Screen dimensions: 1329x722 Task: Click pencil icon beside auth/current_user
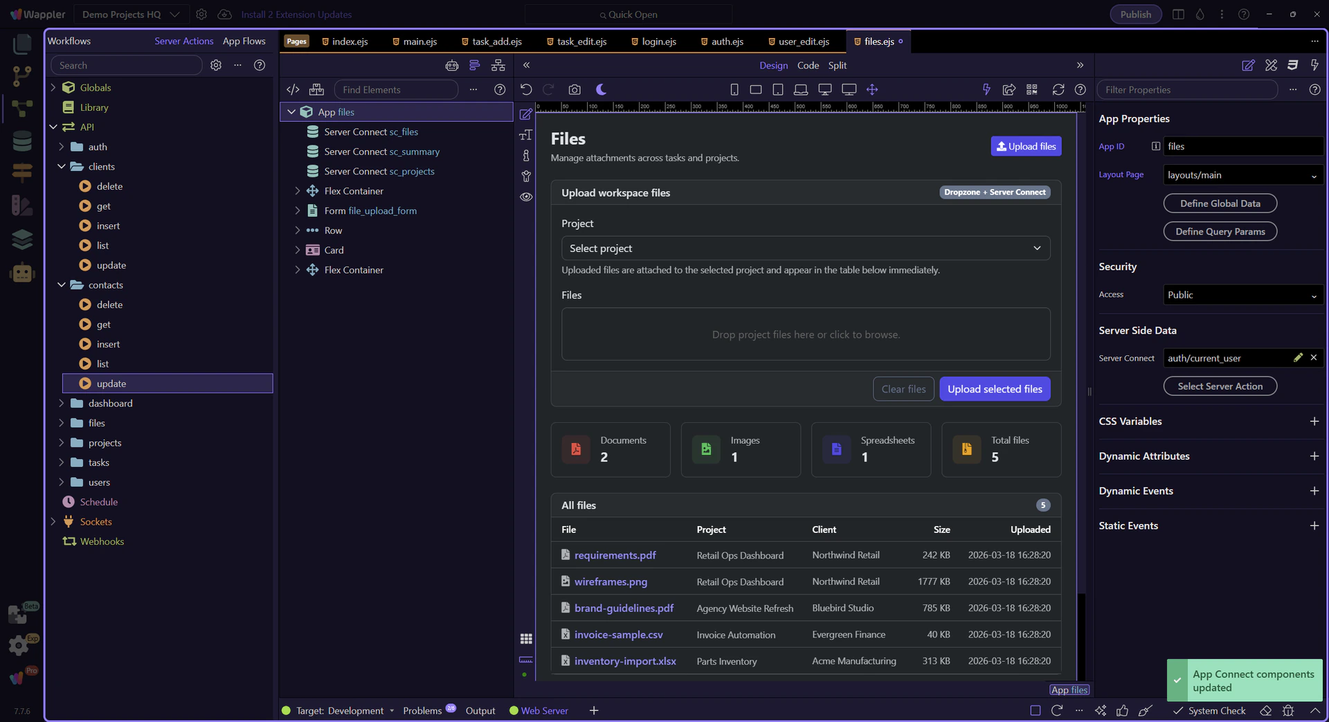pos(1298,358)
